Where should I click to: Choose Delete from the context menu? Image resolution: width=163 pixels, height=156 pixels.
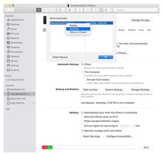[78, 25]
